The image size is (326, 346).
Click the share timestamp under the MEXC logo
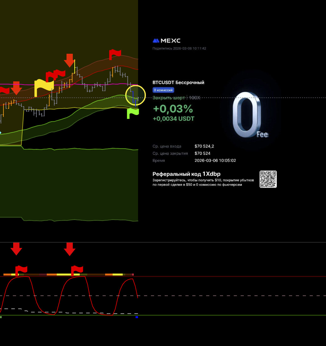179,48
